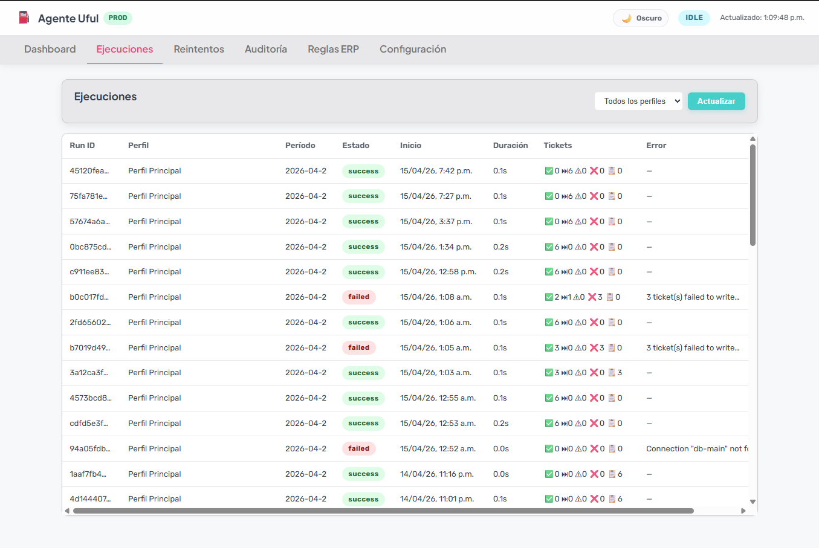This screenshot has width=819, height=548.
Task: Click the red fuel pump app logo
Action: point(24,18)
